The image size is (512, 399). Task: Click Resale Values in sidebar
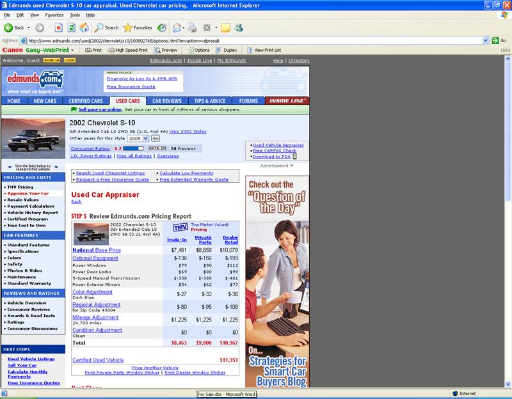(23, 199)
